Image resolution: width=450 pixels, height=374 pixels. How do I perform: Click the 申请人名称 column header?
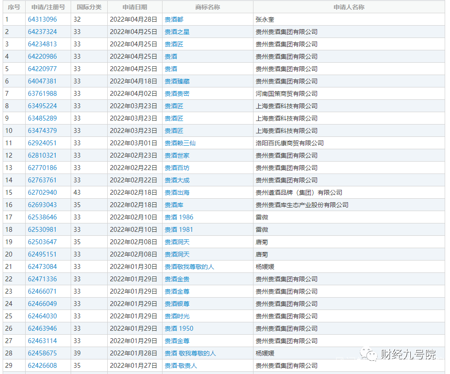click(349, 7)
